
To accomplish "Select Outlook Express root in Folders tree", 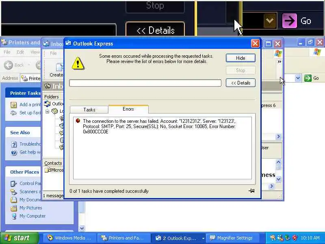I will click(54, 104).
